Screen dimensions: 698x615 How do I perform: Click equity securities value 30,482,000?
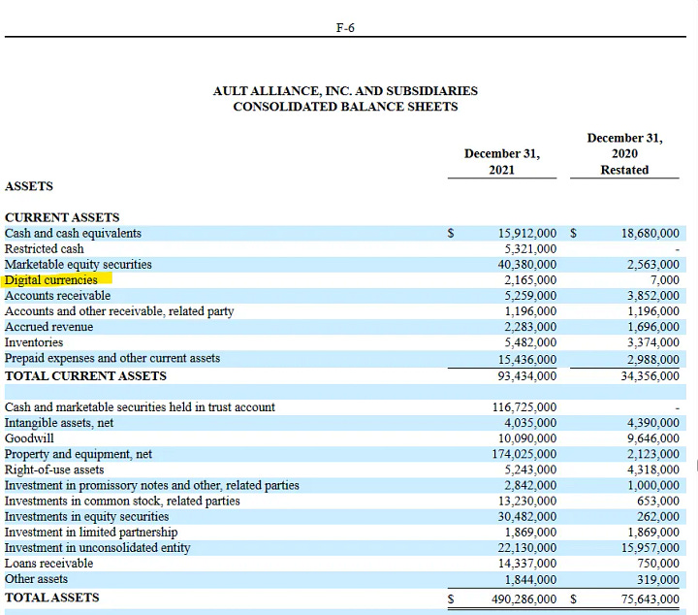(527, 517)
